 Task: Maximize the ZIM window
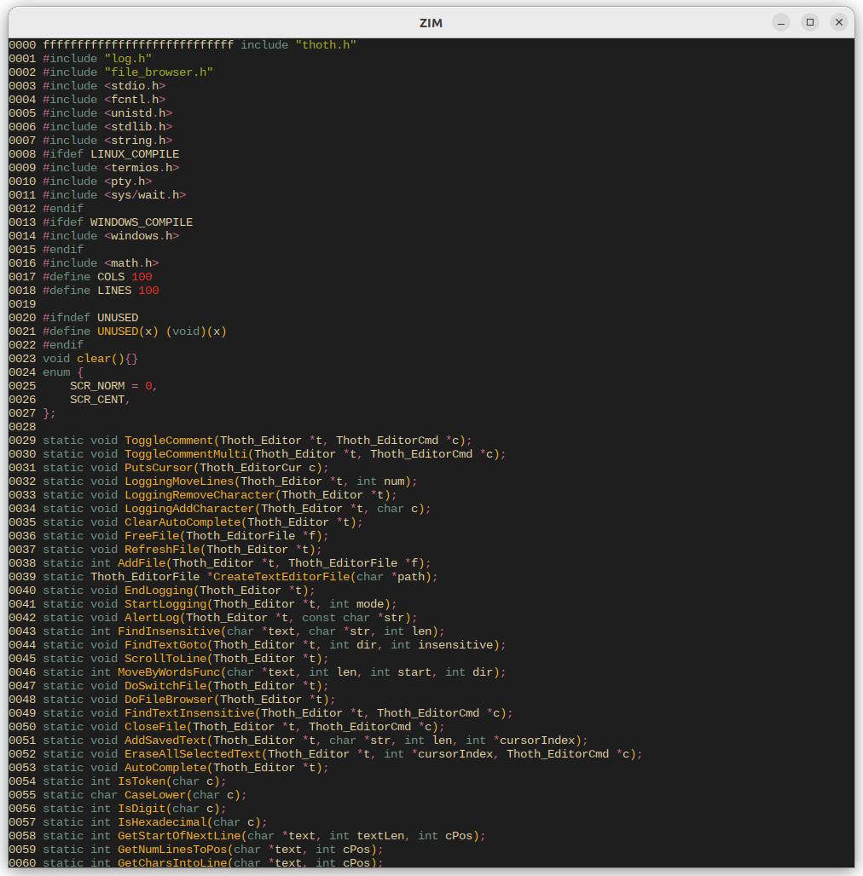[x=810, y=22]
